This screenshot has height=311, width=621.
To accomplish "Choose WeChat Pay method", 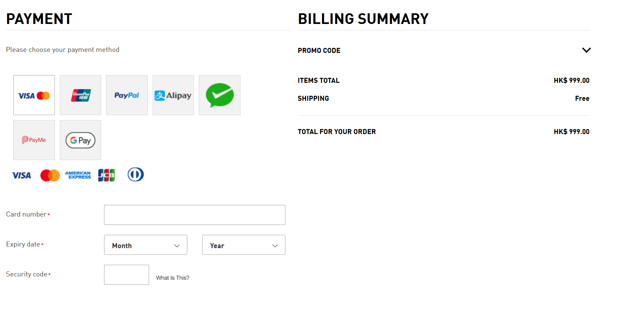I will click(219, 95).
